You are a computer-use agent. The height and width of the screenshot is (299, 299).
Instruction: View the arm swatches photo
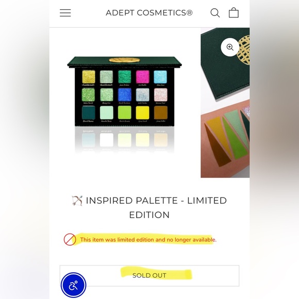(x=225, y=139)
